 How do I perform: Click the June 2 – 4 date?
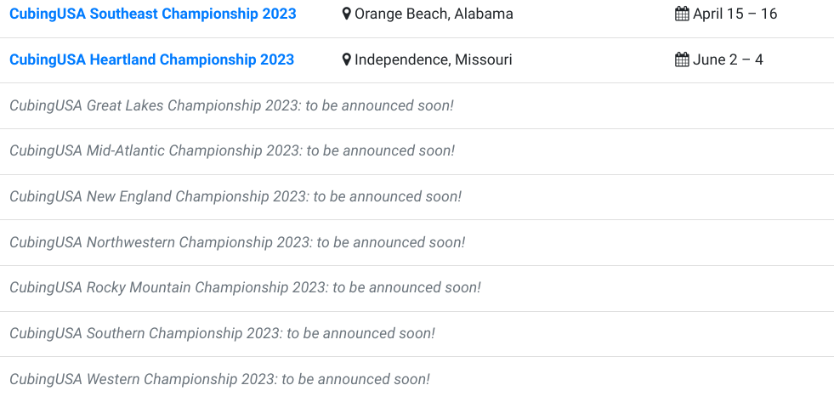[x=728, y=59]
